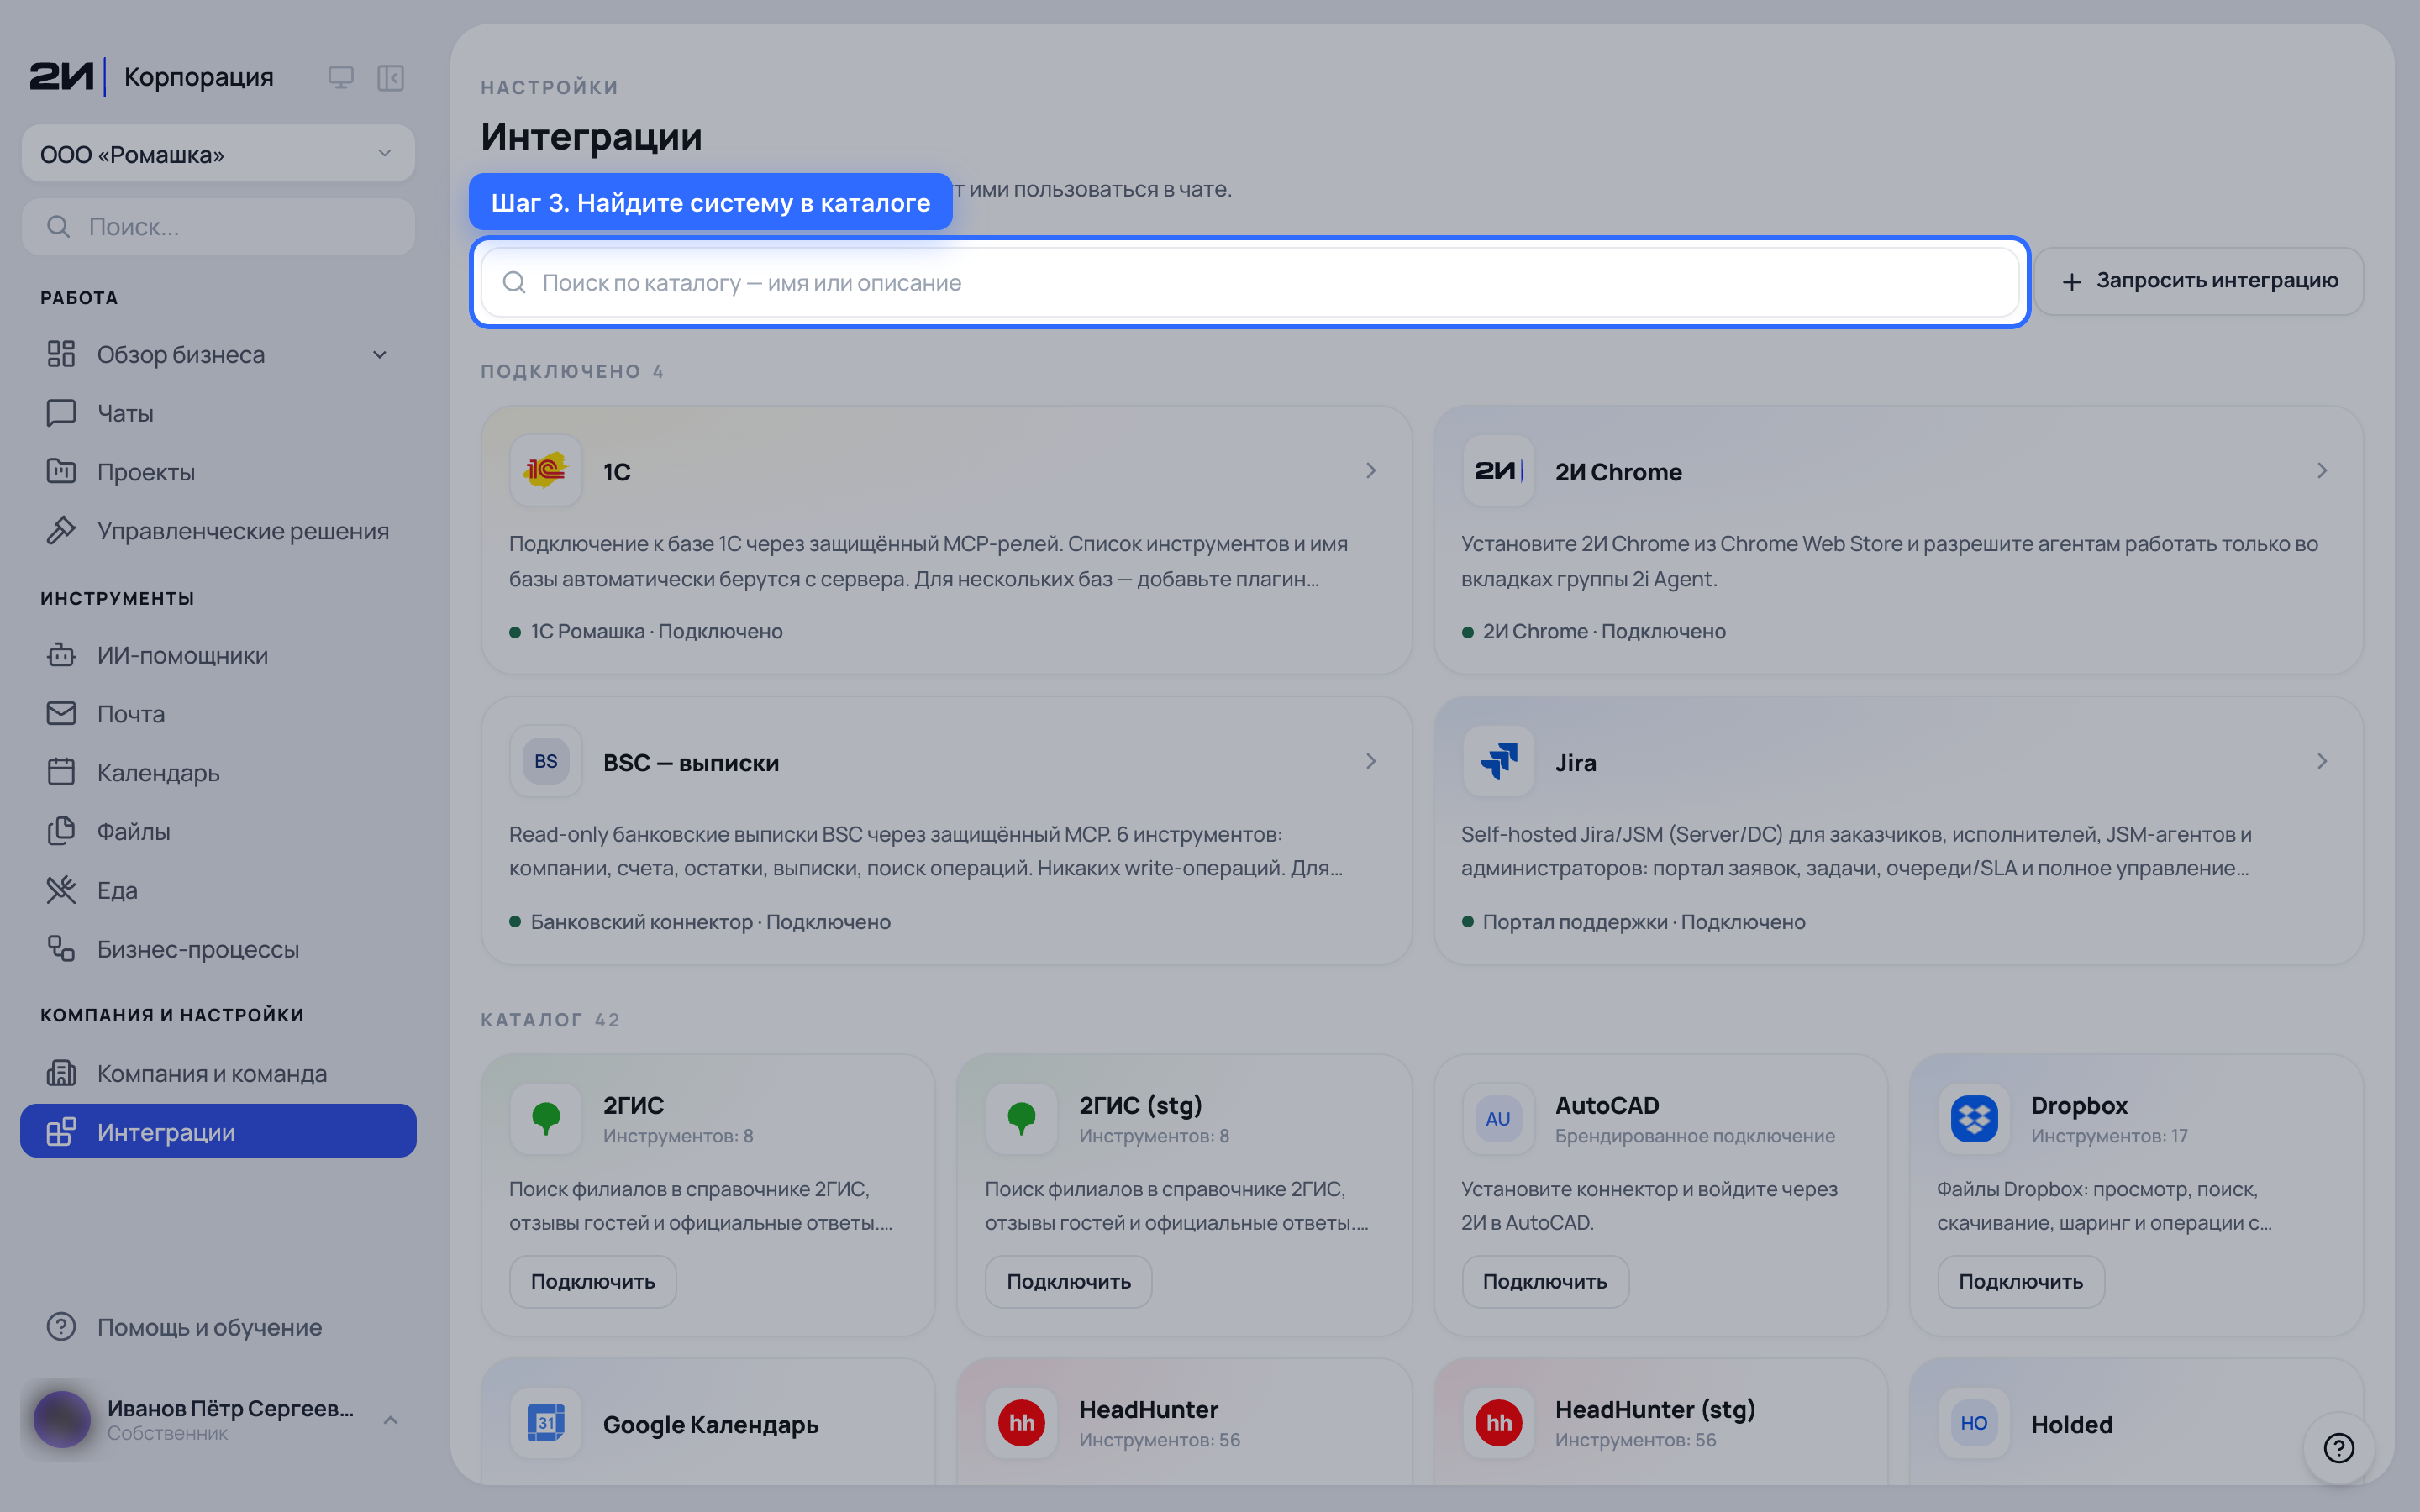Click the 2ГИС green pin icon
The width and height of the screenshot is (2420, 1512).
click(545, 1118)
